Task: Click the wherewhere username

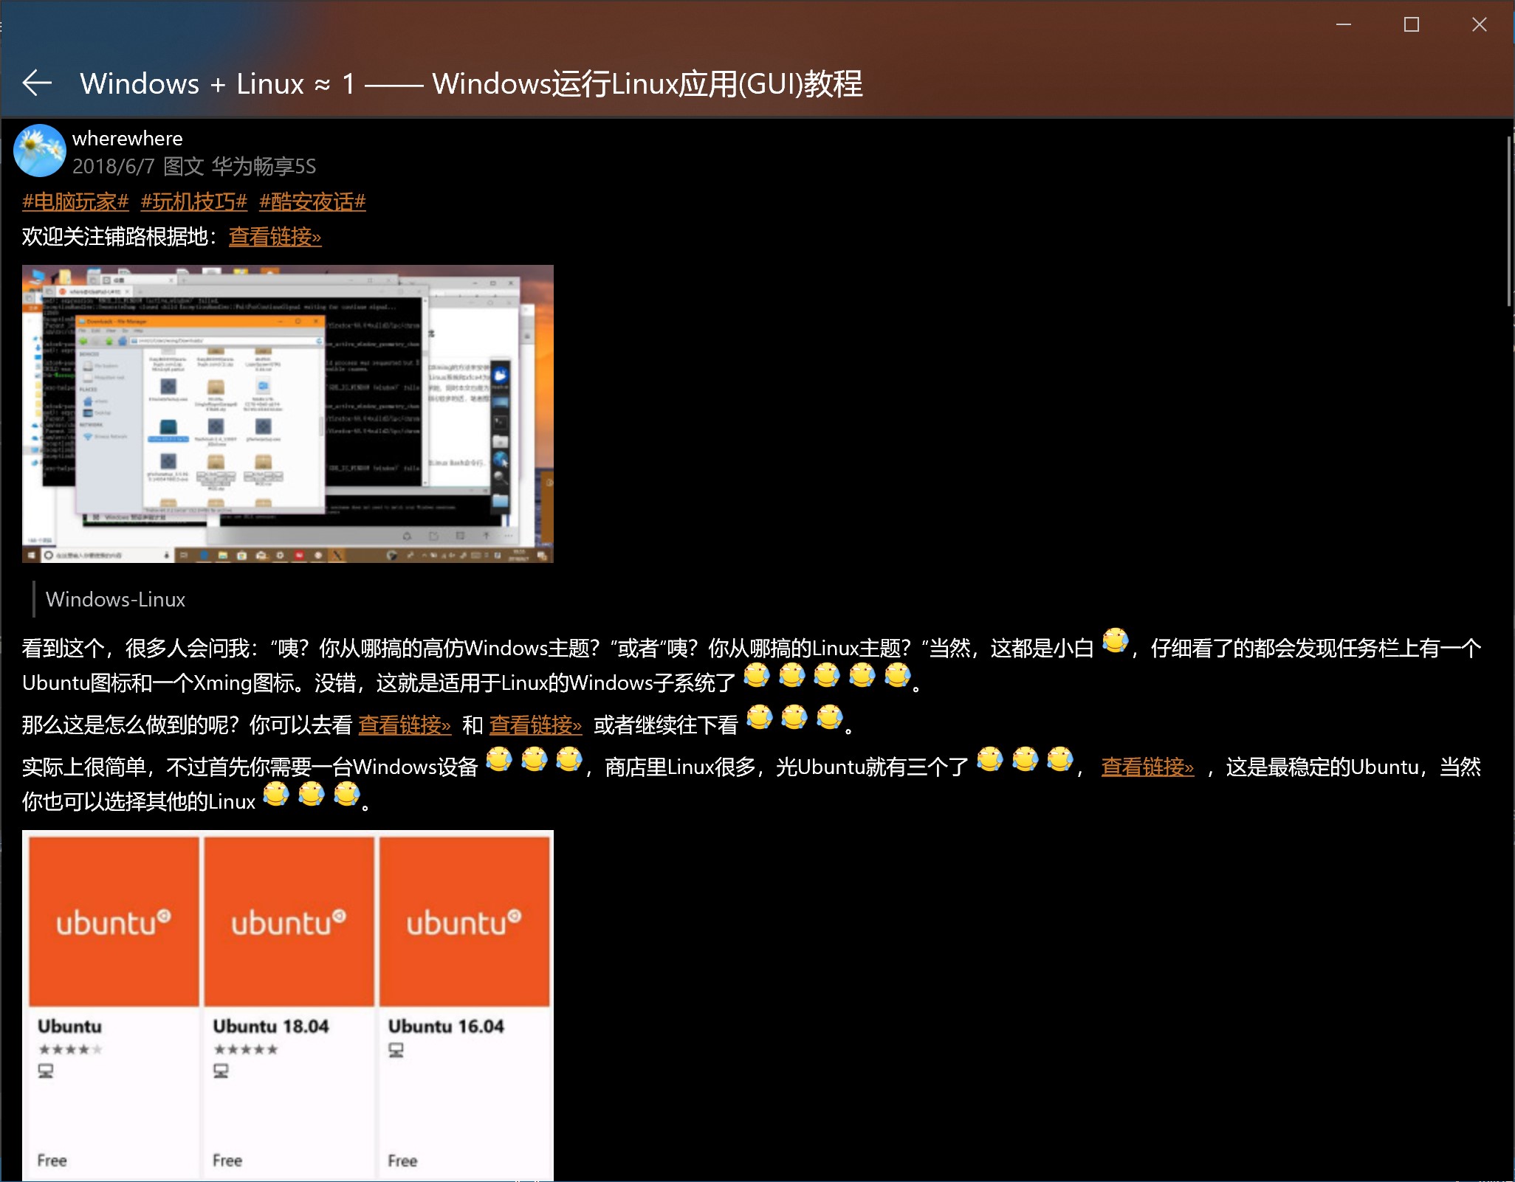Action: pos(127,139)
